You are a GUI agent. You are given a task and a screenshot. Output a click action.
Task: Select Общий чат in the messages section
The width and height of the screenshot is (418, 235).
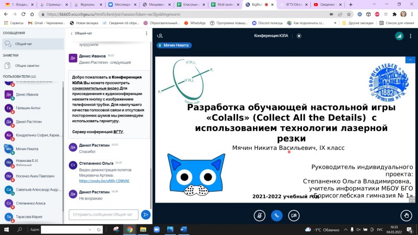click(x=23, y=44)
